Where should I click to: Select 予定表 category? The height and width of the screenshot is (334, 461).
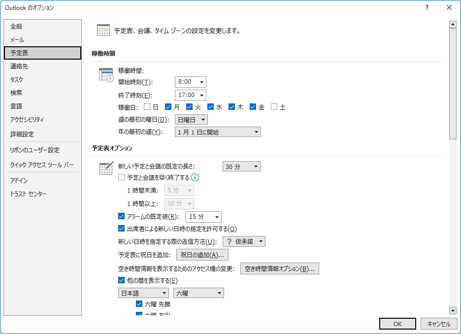pyautogui.click(x=43, y=53)
